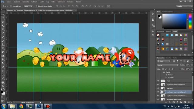Open the Windows Start button
Image resolution: width=194 pixels, height=109 pixels.
4,106
